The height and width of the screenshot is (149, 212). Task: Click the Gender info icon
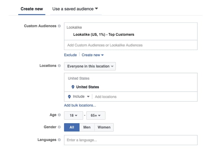(59, 127)
